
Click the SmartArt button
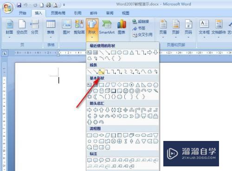pyautogui.click(x=107, y=27)
